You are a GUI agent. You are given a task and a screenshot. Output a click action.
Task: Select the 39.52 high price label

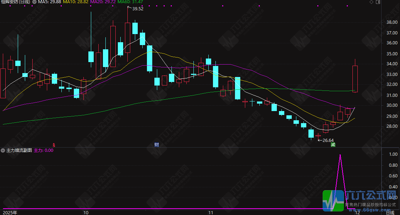pos(138,9)
